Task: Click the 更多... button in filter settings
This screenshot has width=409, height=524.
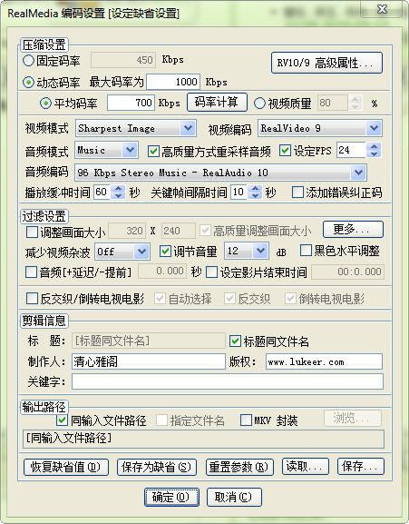Action: point(353,229)
